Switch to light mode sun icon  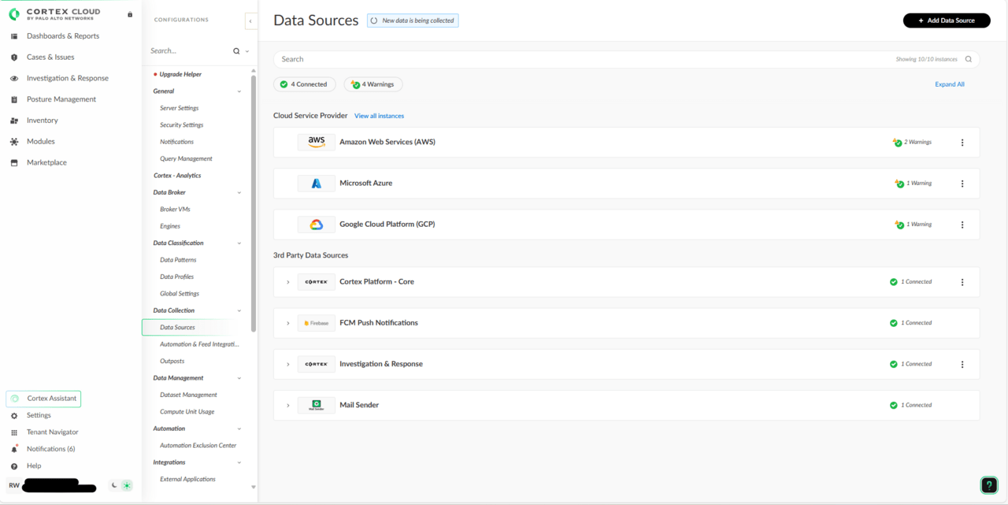click(x=127, y=485)
